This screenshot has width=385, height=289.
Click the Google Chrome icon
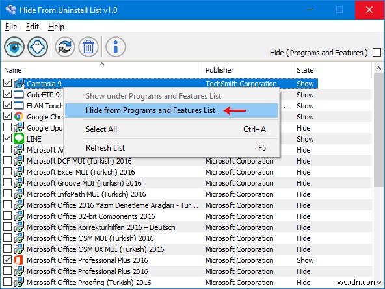point(19,116)
